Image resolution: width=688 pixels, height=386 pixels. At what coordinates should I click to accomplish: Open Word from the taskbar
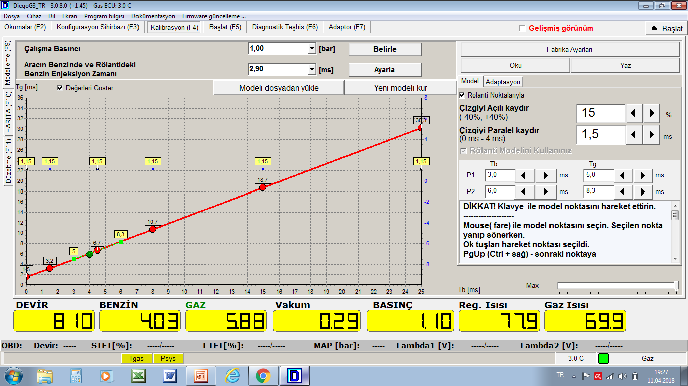click(169, 376)
